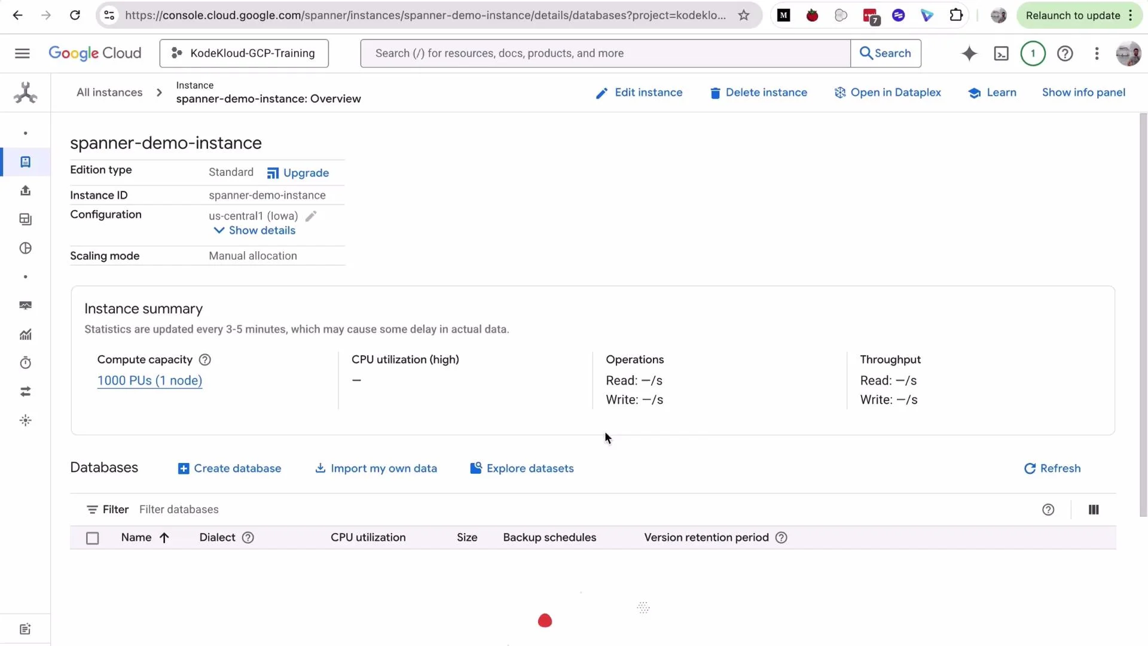Open the pie-chart sidebar icon
The height and width of the screenshot is (646, 1148).
25,248
